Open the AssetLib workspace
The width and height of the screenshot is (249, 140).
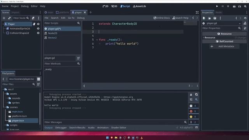tap(139, 6)
